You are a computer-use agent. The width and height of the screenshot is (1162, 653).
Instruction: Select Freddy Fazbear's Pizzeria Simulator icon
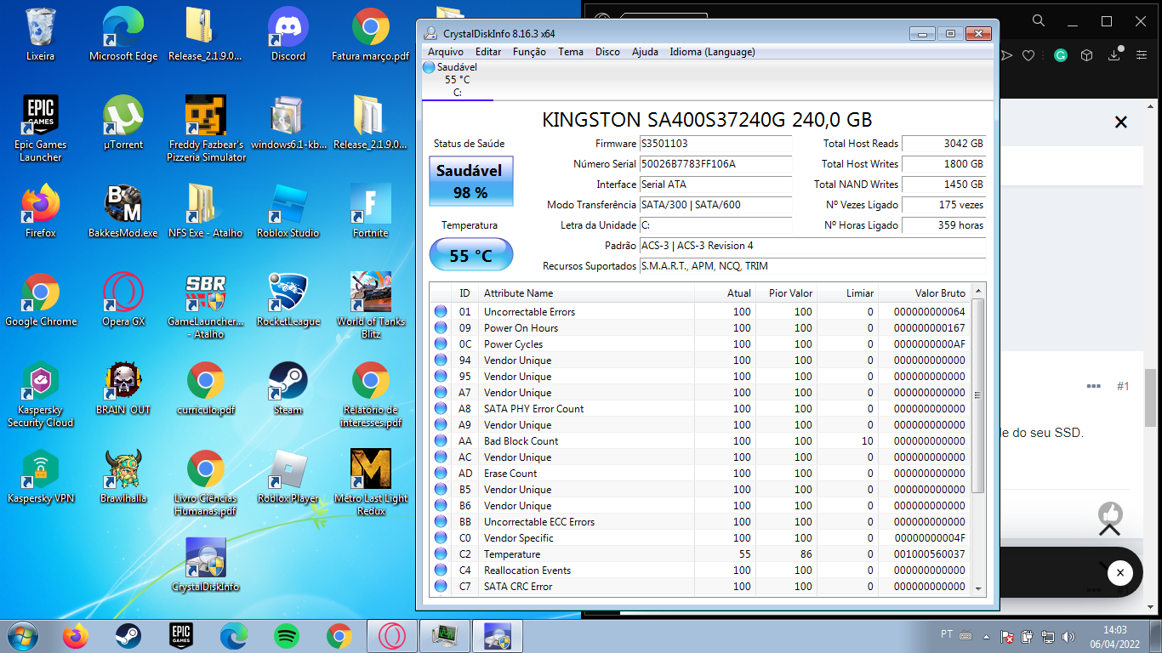click(206, 128)
